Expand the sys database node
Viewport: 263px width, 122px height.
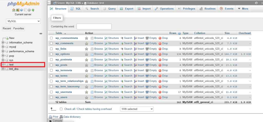pos(3,60)
